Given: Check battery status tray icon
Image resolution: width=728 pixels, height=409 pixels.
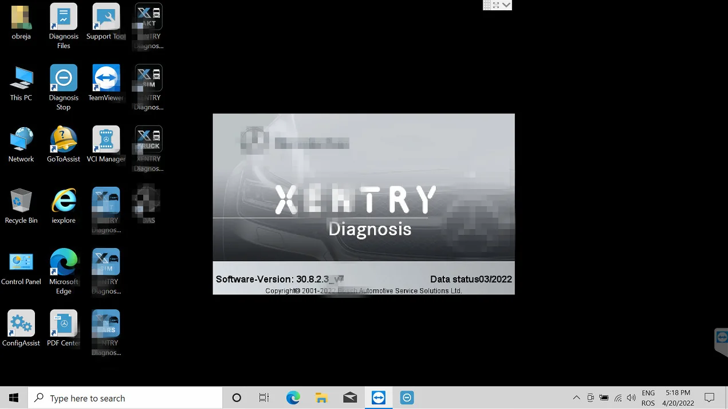Looking at the screenshot, I should tap(604, 398).
